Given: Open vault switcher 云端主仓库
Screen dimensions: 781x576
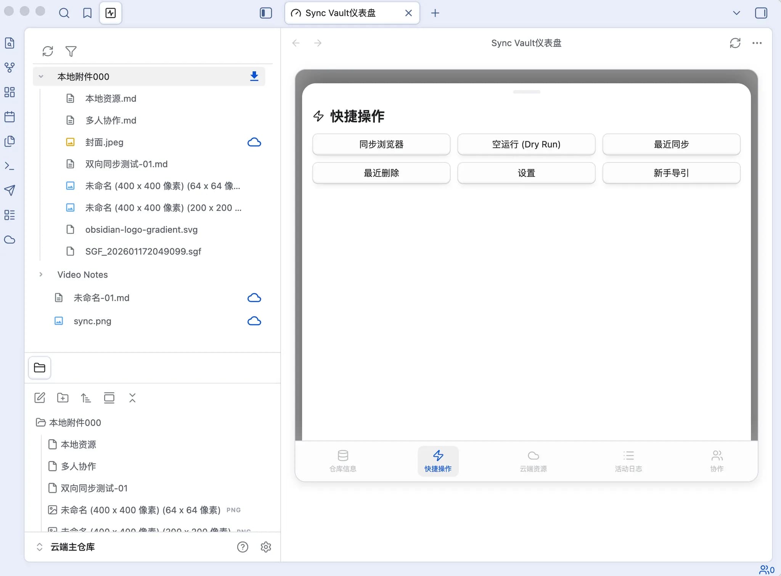Looking at the screenshot, I should [66, 547].
